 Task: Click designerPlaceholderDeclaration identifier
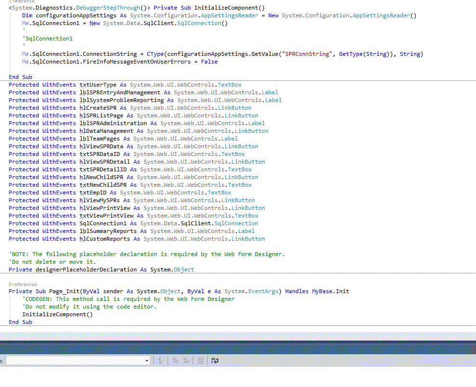click(x=86, y=270)
